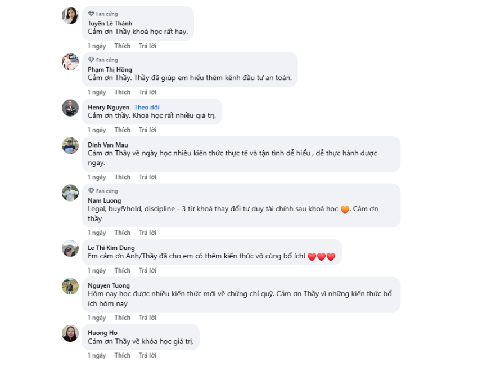The height and width of the screenshot is (366, 478).
Task: Like Tuyên Lê Thành's comment
Action: pos(122,46)
